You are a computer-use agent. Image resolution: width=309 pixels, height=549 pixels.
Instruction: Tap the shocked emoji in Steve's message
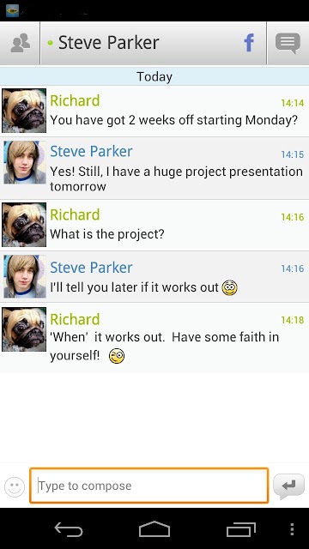229,288
